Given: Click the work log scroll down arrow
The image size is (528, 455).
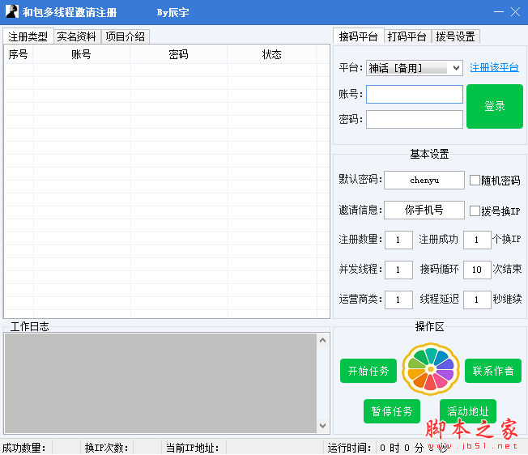Looking at the screenshot, I should (322, 426).
